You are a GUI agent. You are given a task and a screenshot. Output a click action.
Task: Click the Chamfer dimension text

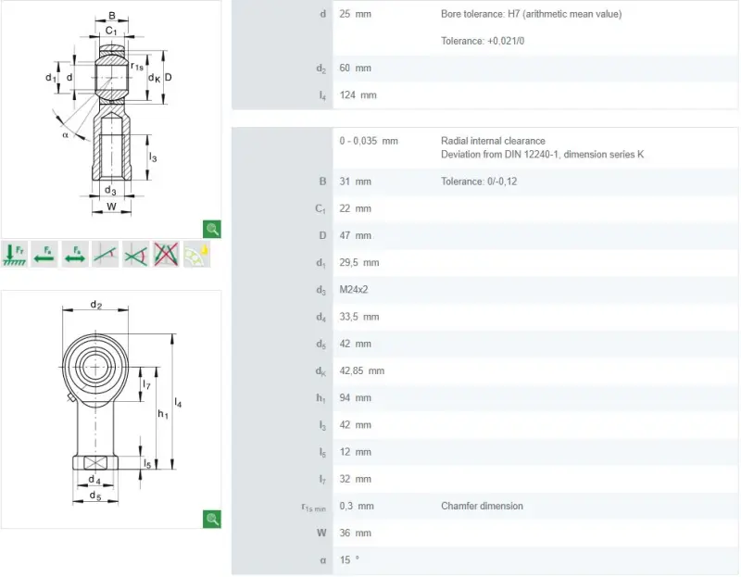pos(482,506)
